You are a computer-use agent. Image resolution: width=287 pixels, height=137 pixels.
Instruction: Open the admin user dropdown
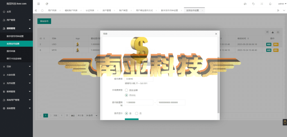click(282, 4)
